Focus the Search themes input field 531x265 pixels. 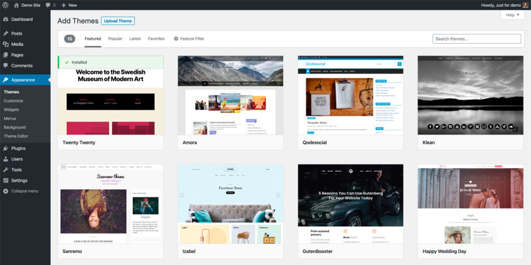(477, 39)
